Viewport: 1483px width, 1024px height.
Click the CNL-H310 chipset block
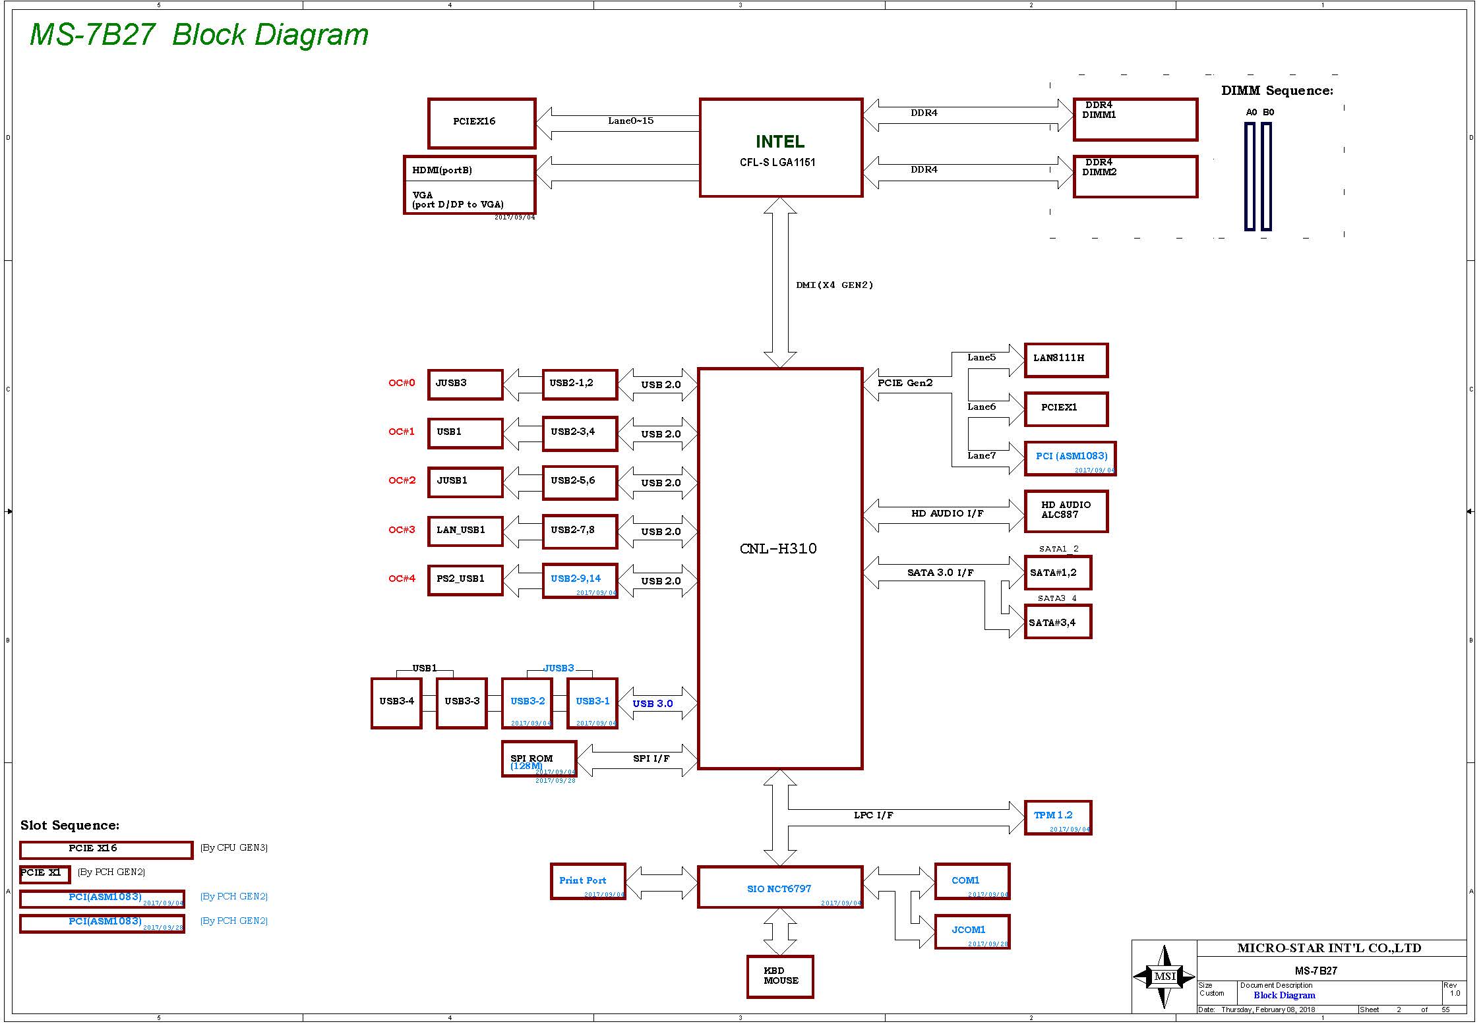coord(780,569)
